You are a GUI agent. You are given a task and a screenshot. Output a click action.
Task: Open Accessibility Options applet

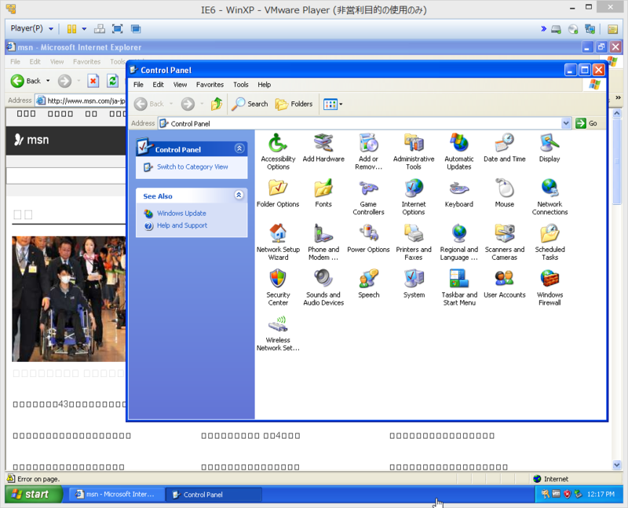[278, 152]
